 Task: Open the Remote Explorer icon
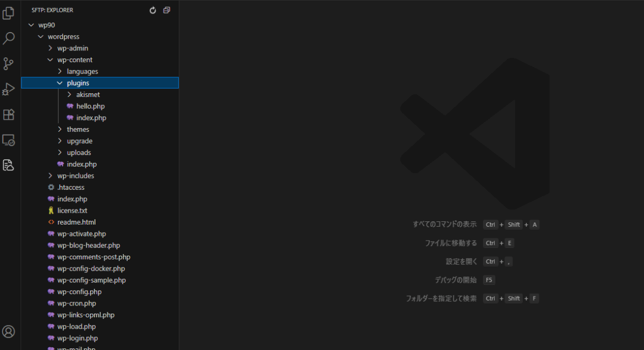[8, 140]
